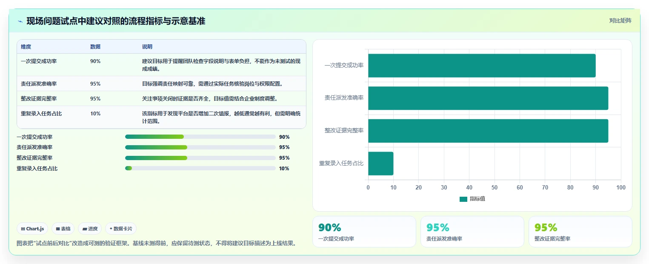Click the 重复录入任务占比 progress bar

click(200, 168)
